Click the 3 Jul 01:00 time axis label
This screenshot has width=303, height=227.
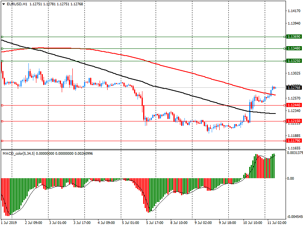(58, 222)
